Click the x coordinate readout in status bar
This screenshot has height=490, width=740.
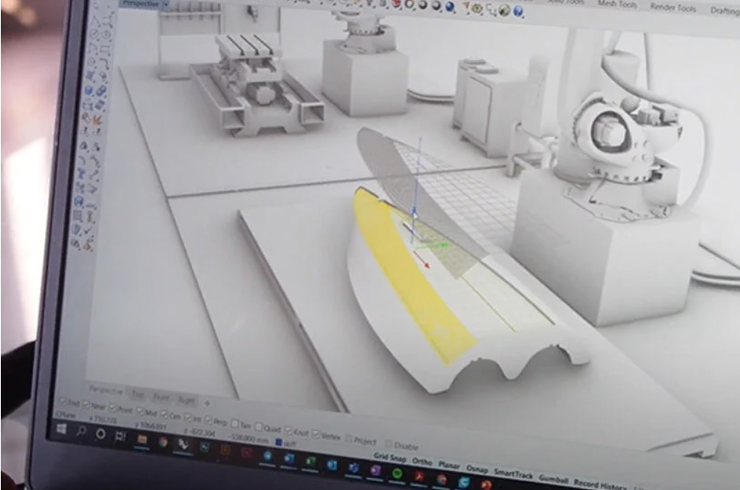click(x=103, y=419)
